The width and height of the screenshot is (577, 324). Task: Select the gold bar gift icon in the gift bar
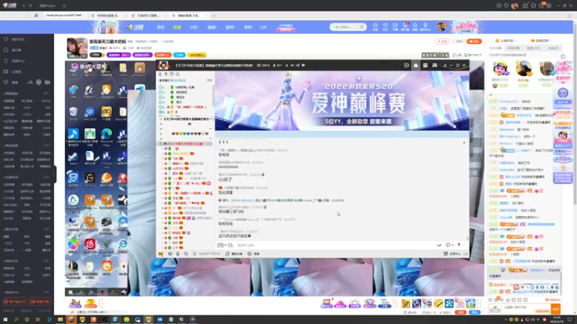click(438, 303)
